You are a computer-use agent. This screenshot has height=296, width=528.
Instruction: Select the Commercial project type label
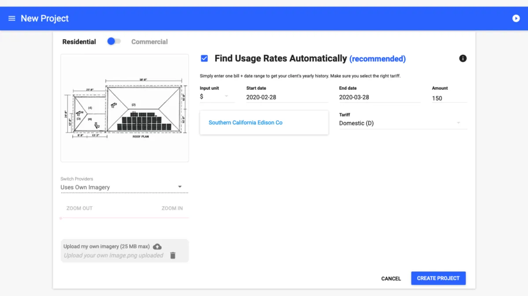(x=150, y=42)
